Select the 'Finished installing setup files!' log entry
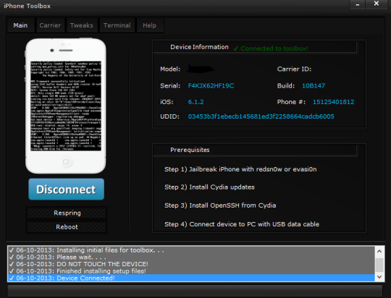Viewport: 391px width, 298px height. [x=191, y=271]
